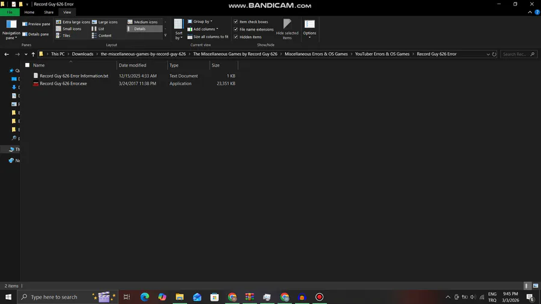Select the Details layout option
The image size is (541, 304).
pos(144,29)
